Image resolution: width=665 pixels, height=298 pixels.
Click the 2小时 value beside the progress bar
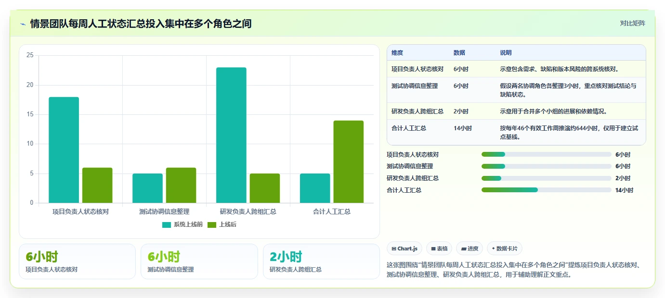point(623,178)
